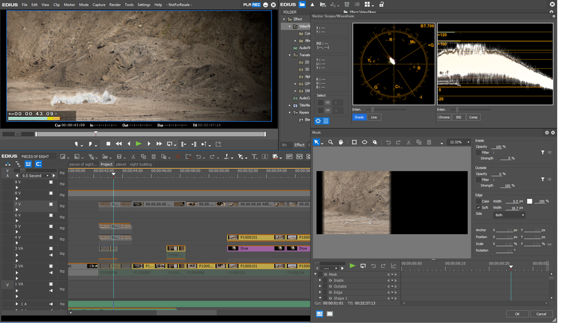Screen dimensions: 576x323
Task: Click the Cancel button in Mask dialog
Action: [541, 314]
